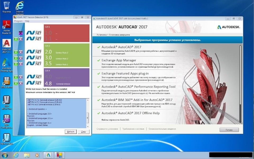Viewport: 254px width, 159px height.
Task: Click the "AutoCAD 2017 Offline Help" entry
Action: click(x=130, y=113)
